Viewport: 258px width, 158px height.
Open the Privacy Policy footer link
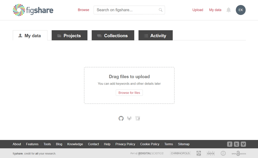click(x=125, y=144)
